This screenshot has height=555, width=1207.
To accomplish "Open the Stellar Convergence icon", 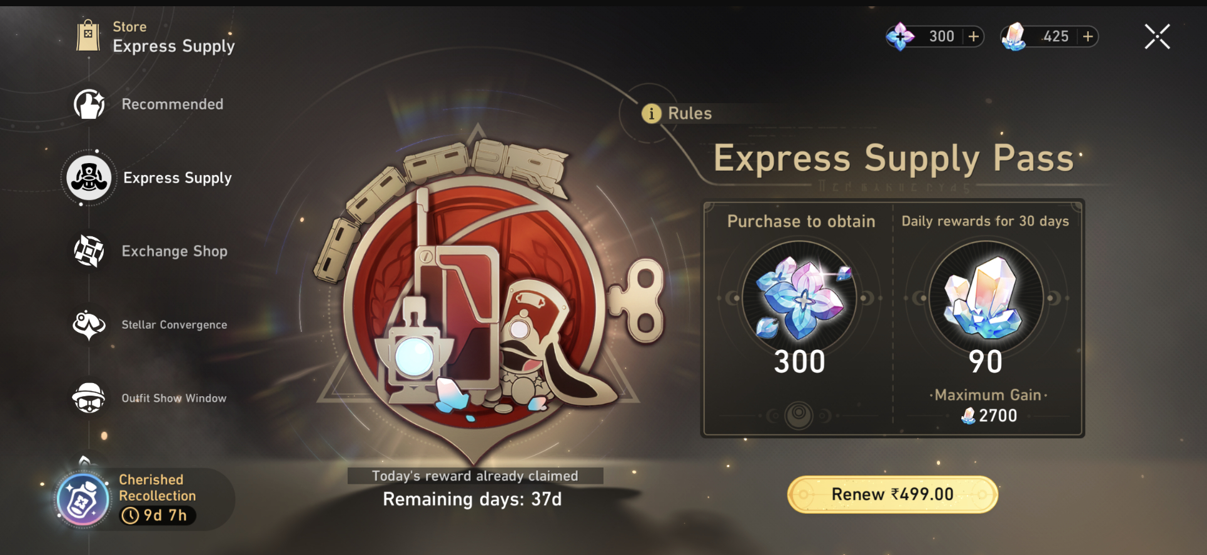I will (89, 324).
